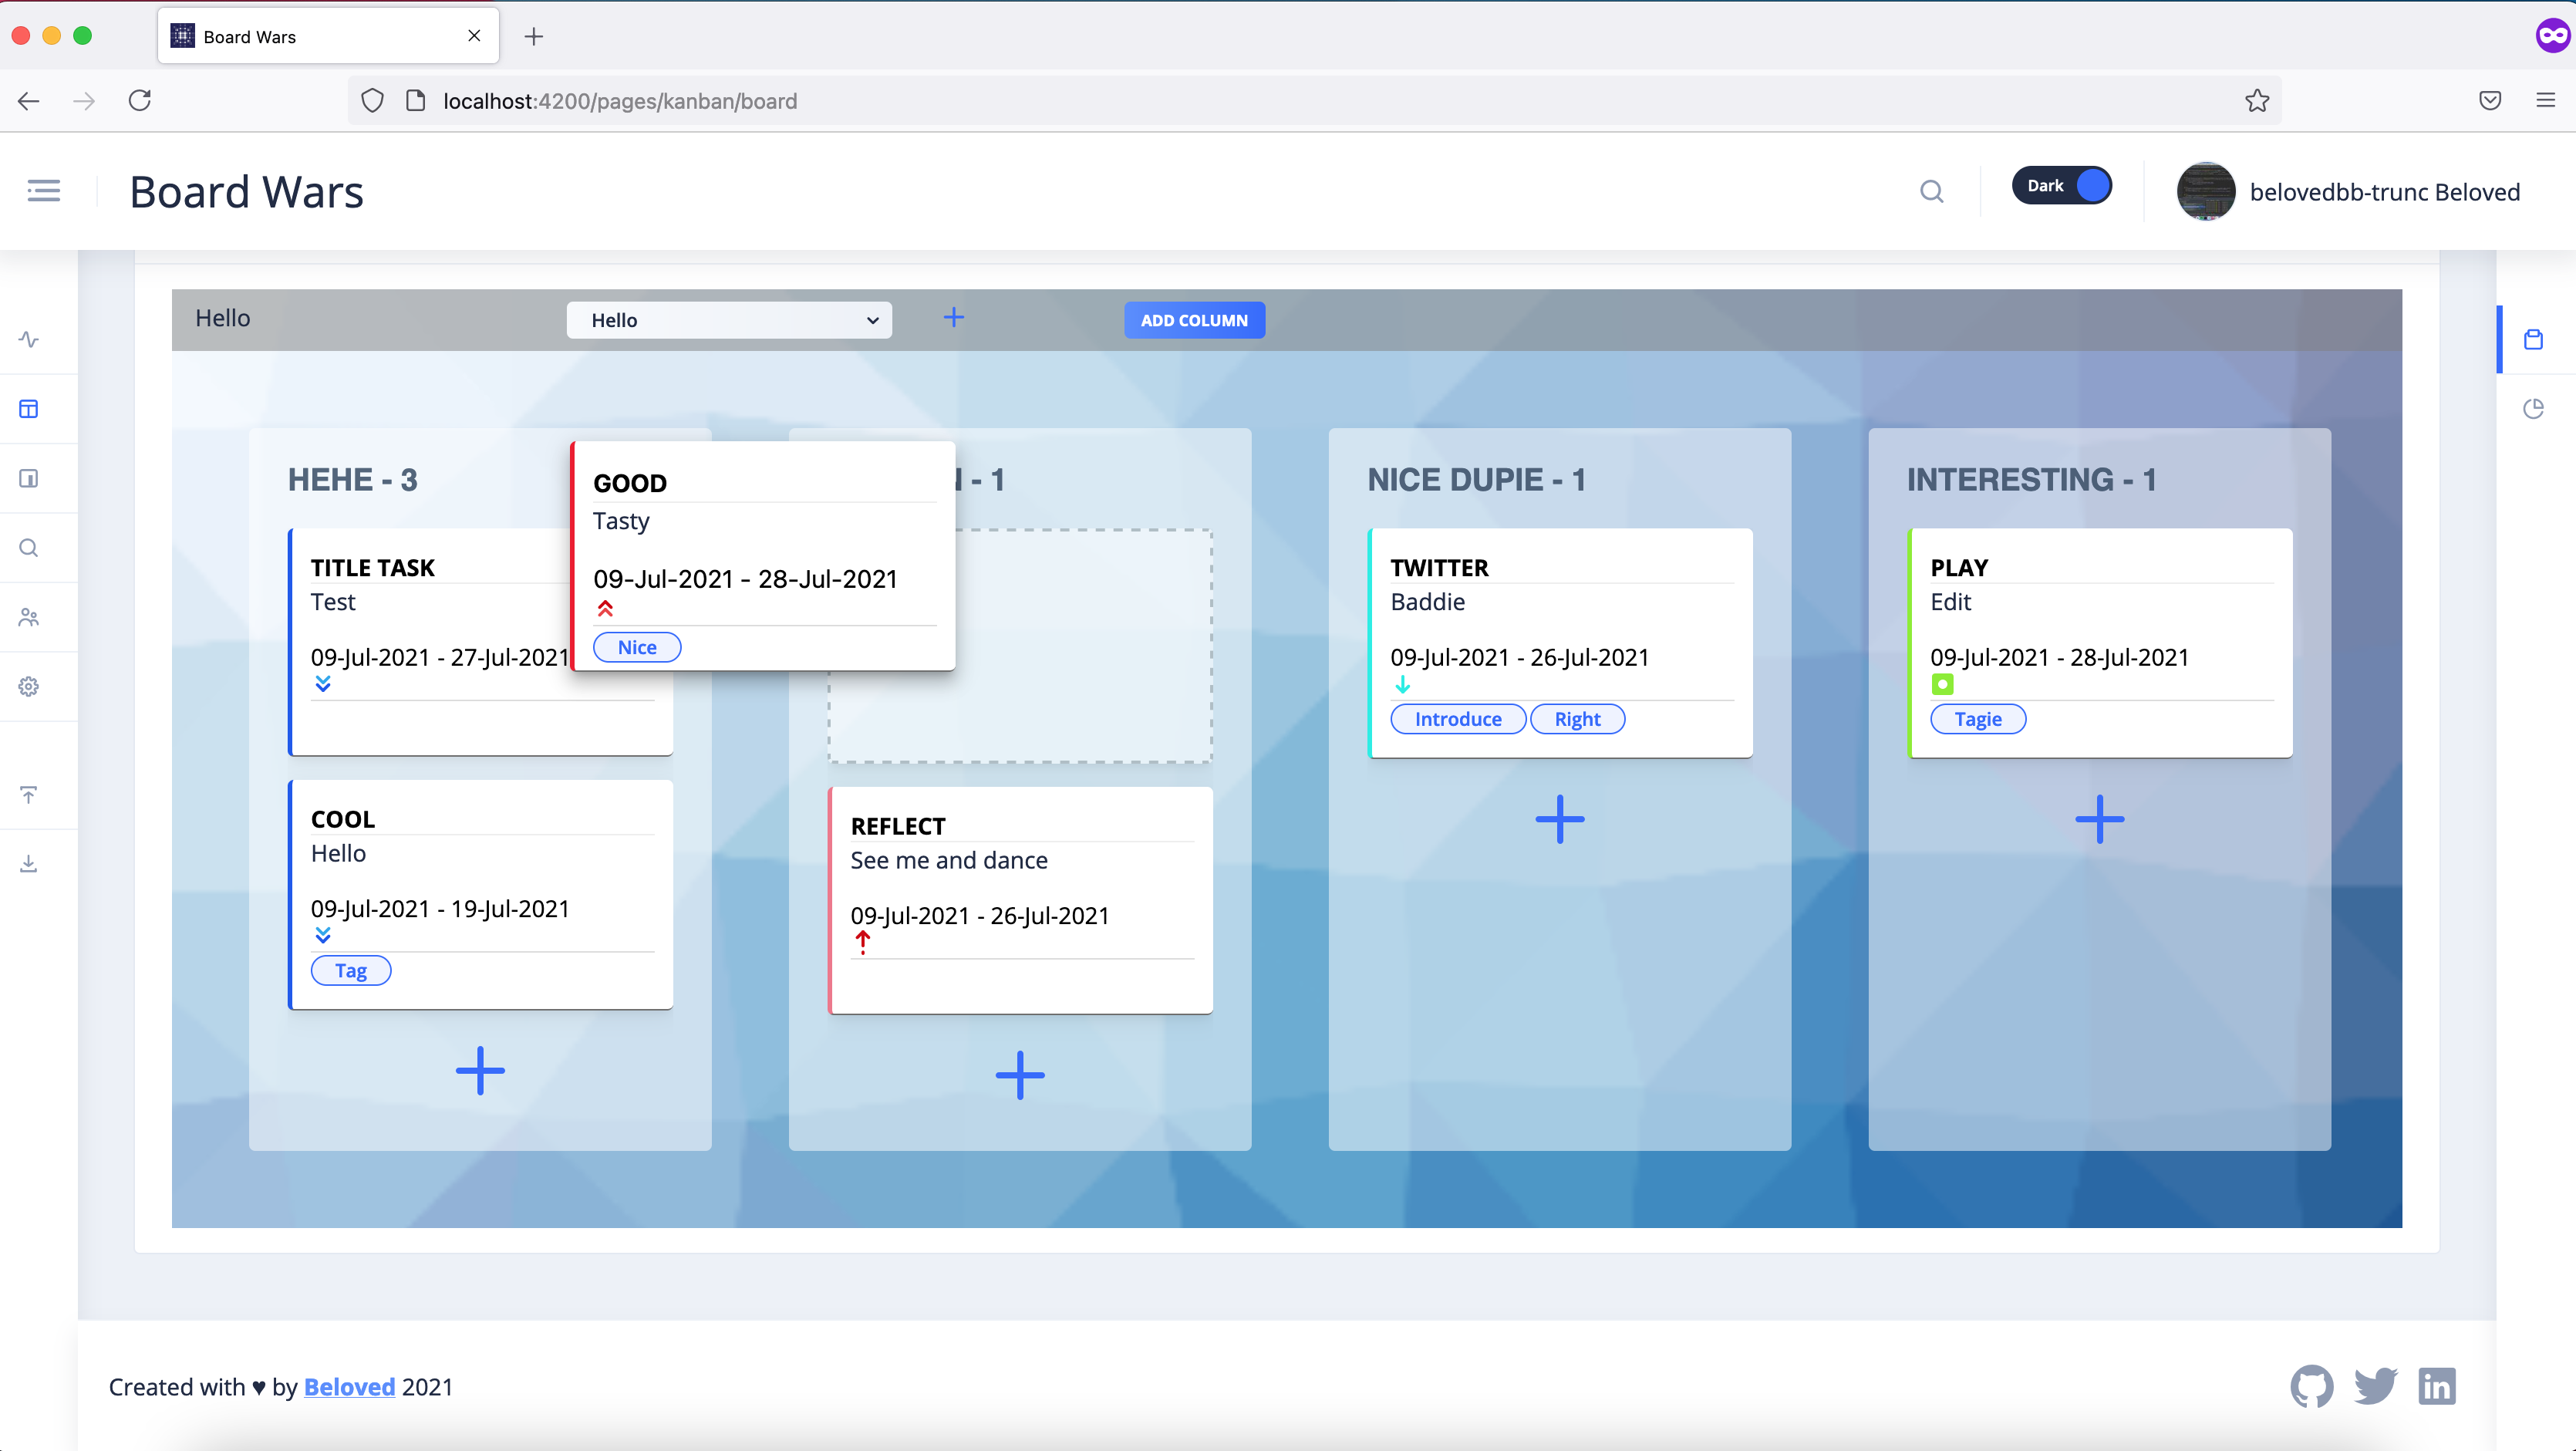Click the green square priority icon on PLAY
This screenshot has width=2576, height=1451.
coord(1942,685)
